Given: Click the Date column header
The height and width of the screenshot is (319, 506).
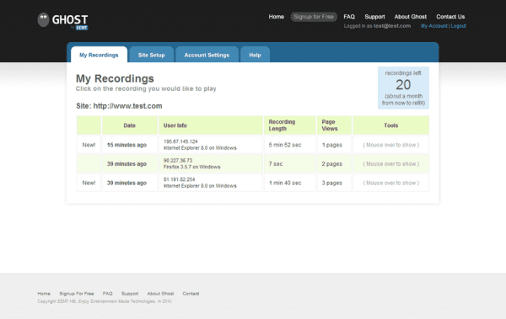Looking at the screenshot, I should coord(130,125).
